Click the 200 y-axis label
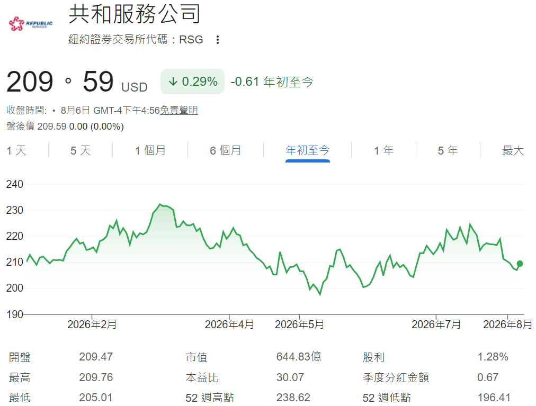 pyautogui.click(x=15, y=288)
